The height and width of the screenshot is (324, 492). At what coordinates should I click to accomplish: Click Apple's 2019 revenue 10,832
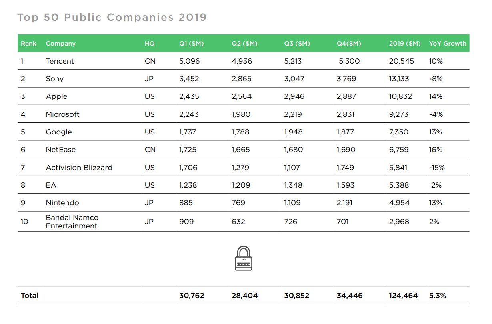pos(400,96)
